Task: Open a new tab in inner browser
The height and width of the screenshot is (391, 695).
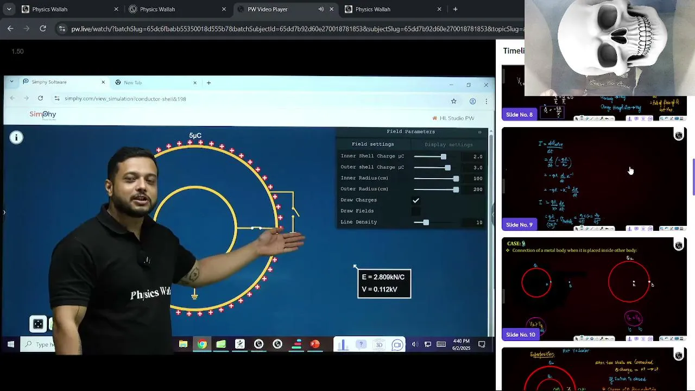Action: [208, 83]
